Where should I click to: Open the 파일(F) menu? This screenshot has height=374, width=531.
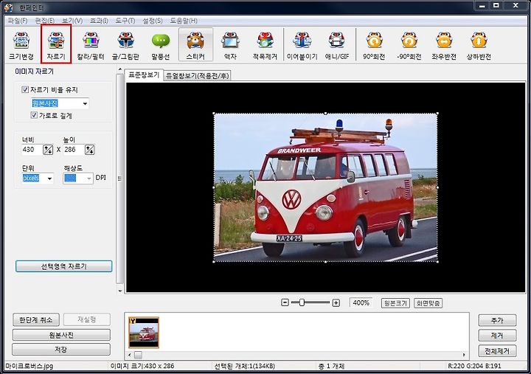(18, 21)
